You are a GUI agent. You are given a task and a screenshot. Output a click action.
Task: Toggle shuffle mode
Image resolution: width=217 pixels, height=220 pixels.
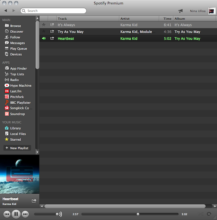201,214
